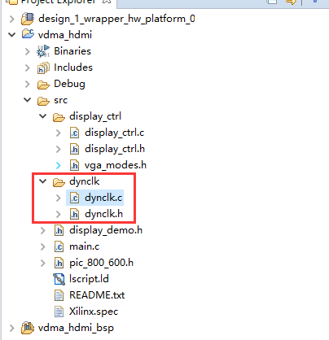Expand the Debug folder
The height and width of the screenshot is (340, 329).
click(28, 84)
